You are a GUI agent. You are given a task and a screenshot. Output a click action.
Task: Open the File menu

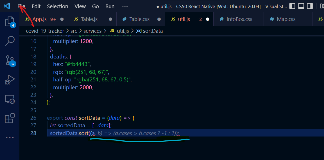pyautogui.click(x=21, y=6)
